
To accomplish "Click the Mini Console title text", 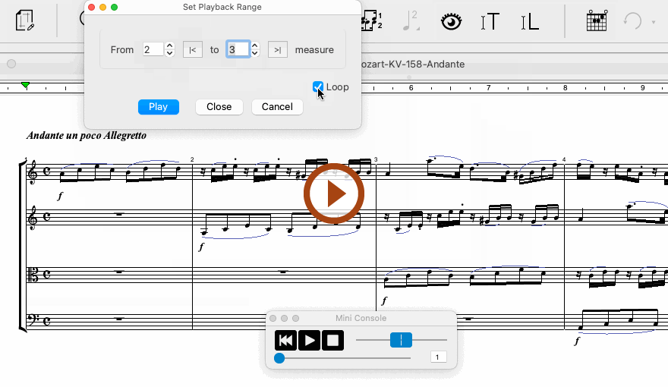I will tap(361, 318).
